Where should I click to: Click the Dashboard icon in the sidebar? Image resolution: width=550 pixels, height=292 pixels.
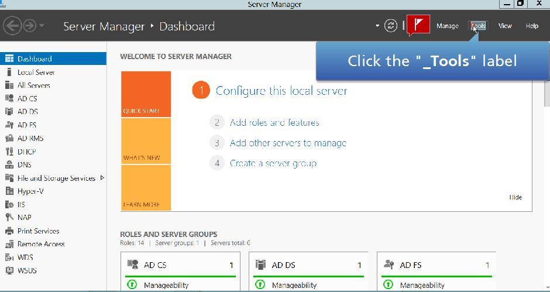click(9, 59)
